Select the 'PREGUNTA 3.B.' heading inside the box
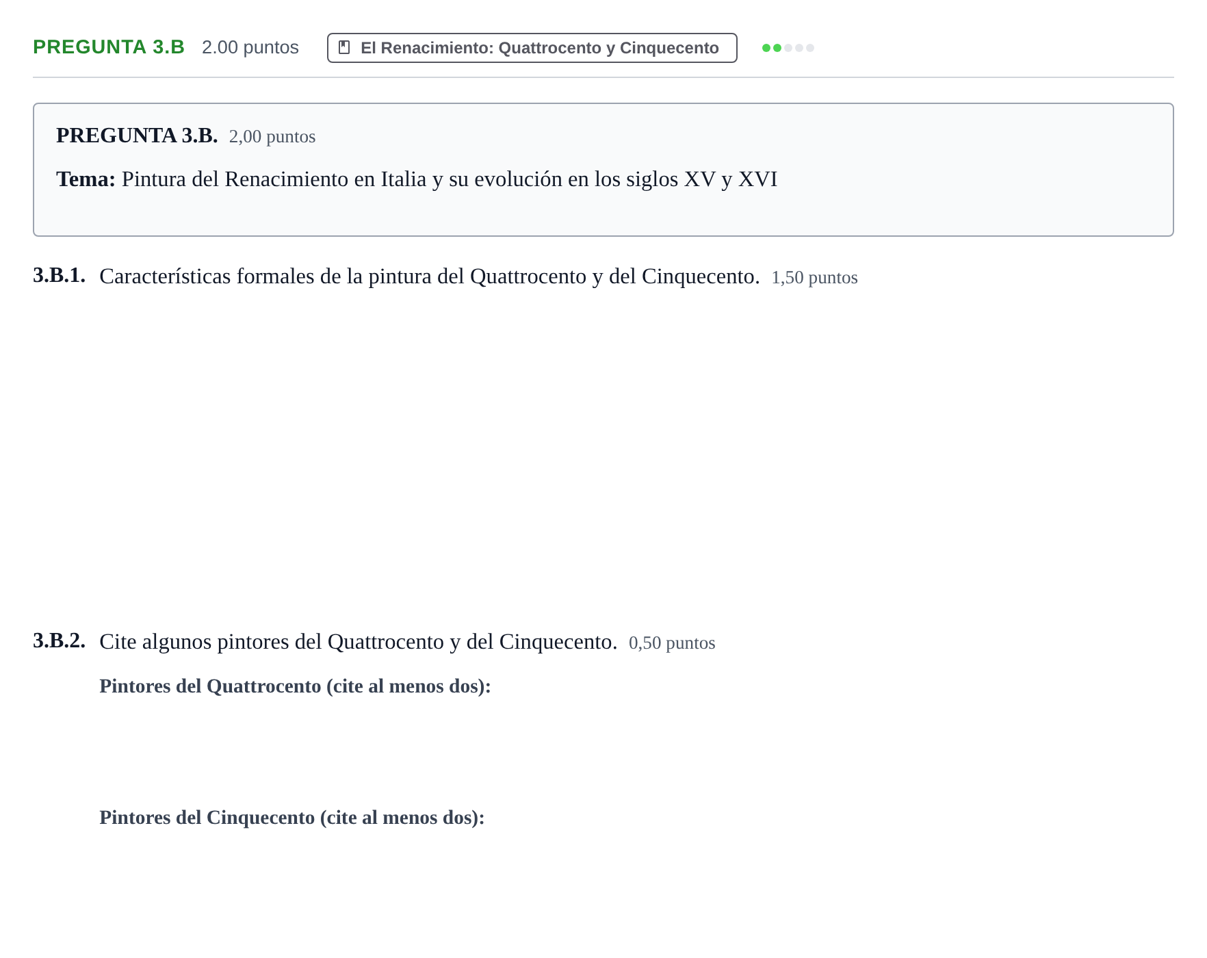 tap(137, 135)
